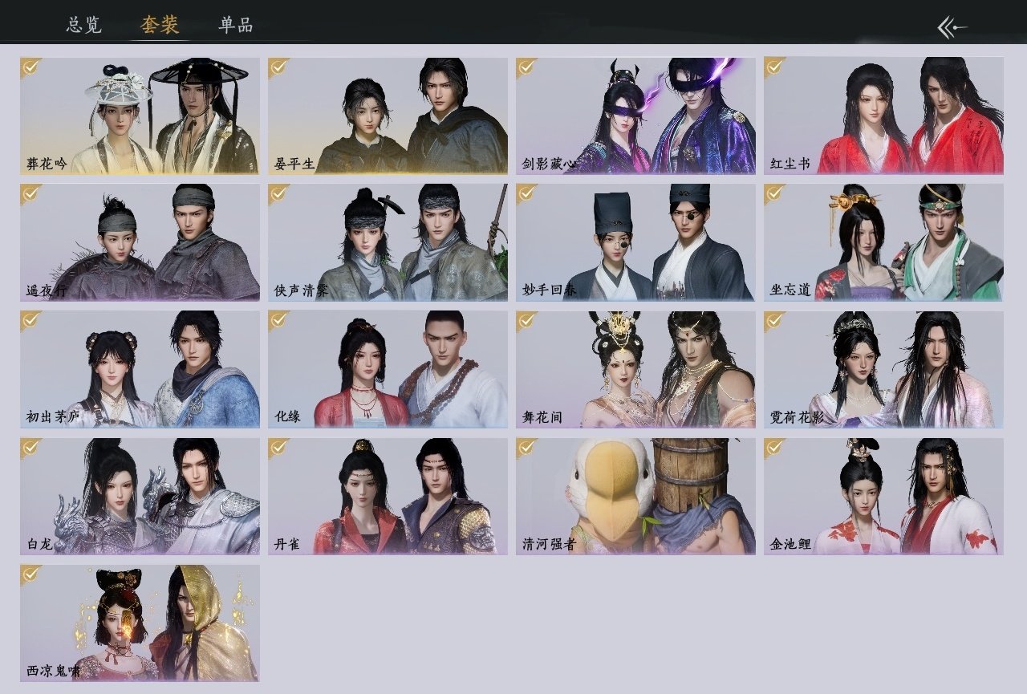1027x694 pixels.
Task: Toggle the checkmark on 葬花吟 outfit
Action: point(31,67)
